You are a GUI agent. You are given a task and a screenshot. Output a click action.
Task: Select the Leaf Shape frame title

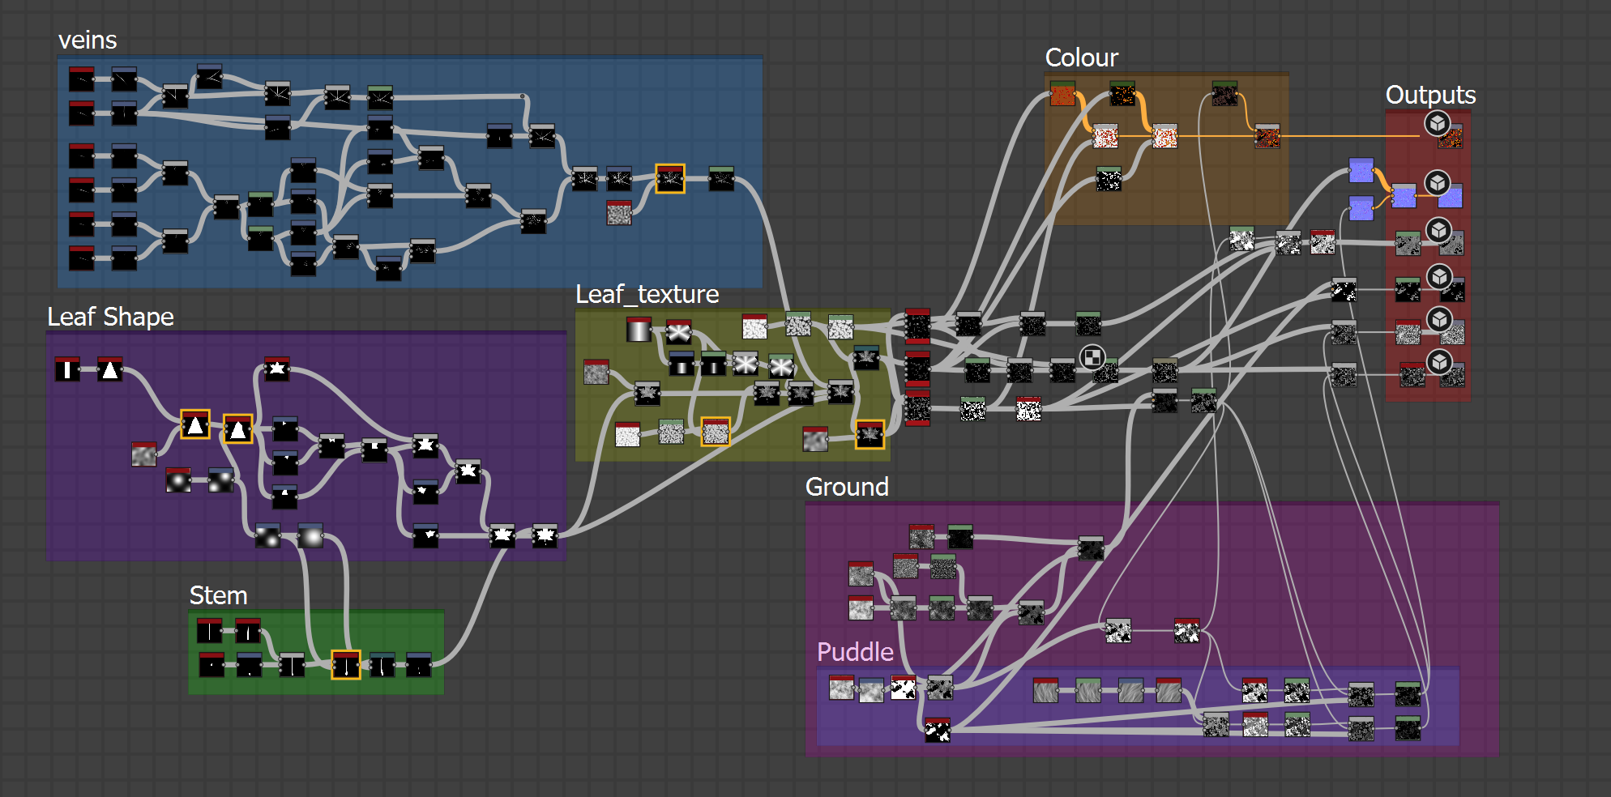110,317
